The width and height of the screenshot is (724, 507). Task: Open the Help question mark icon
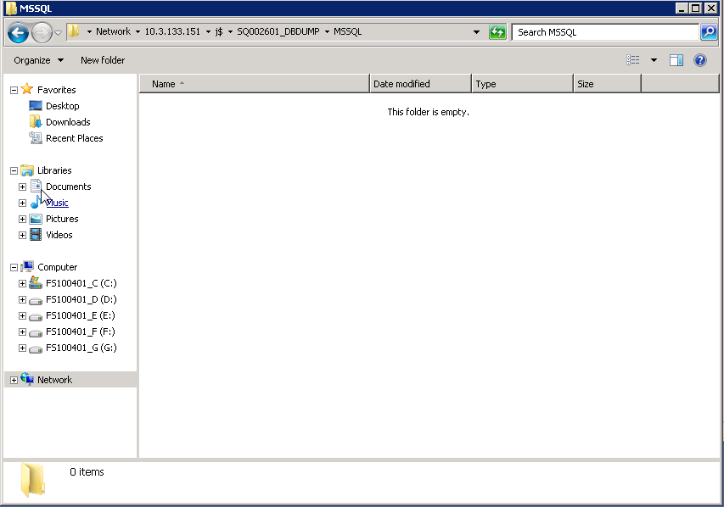(700, 60)
